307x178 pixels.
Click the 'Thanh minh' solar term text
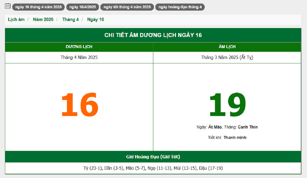[235, 138]
